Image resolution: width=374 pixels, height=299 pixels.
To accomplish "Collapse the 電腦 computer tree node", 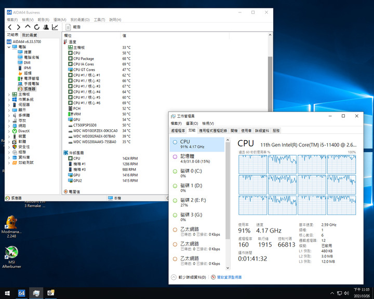I will pos(9,47).
